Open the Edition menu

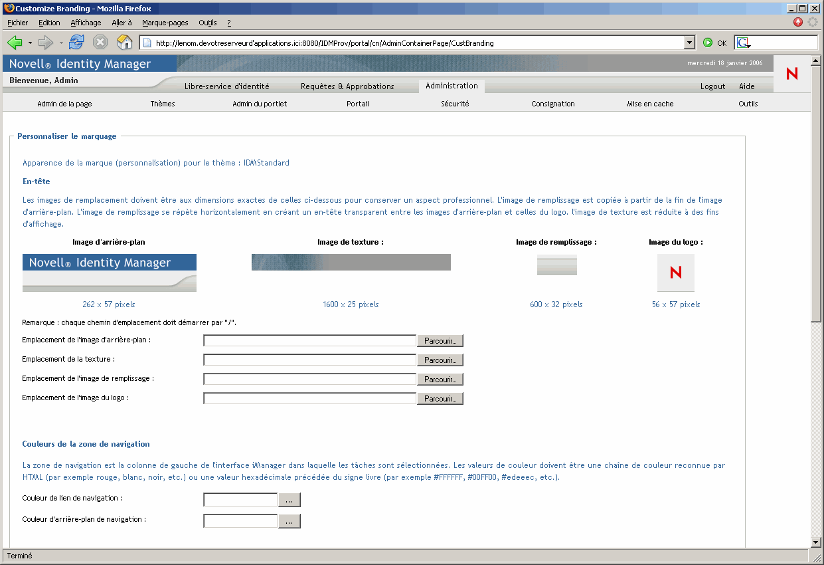[x=50, y=23]
